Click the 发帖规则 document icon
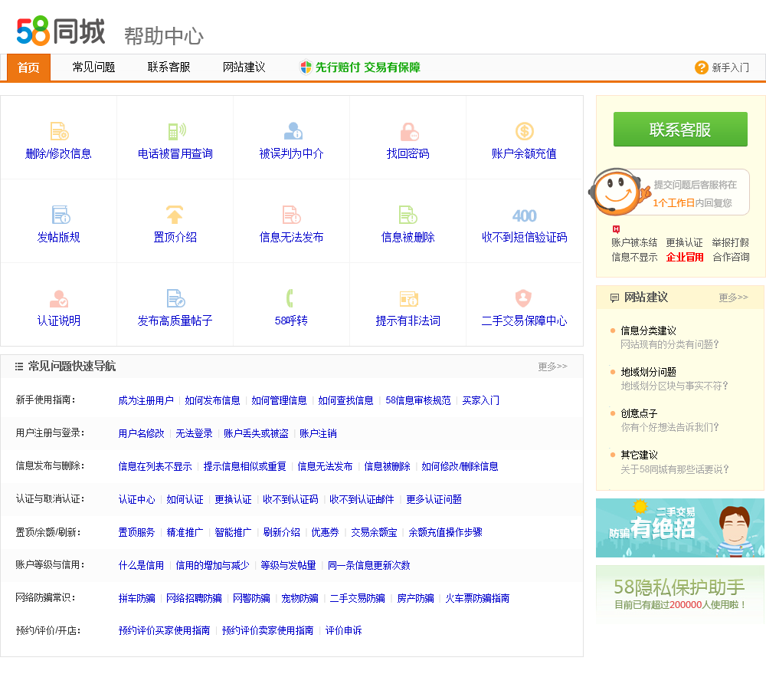The width and height of the screenshot is (766, 697). pos(61,215)
